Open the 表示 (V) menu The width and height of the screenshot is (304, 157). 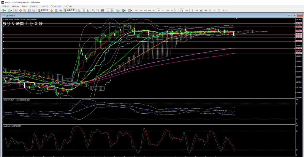pyautogui.click(x=15, y=6)
